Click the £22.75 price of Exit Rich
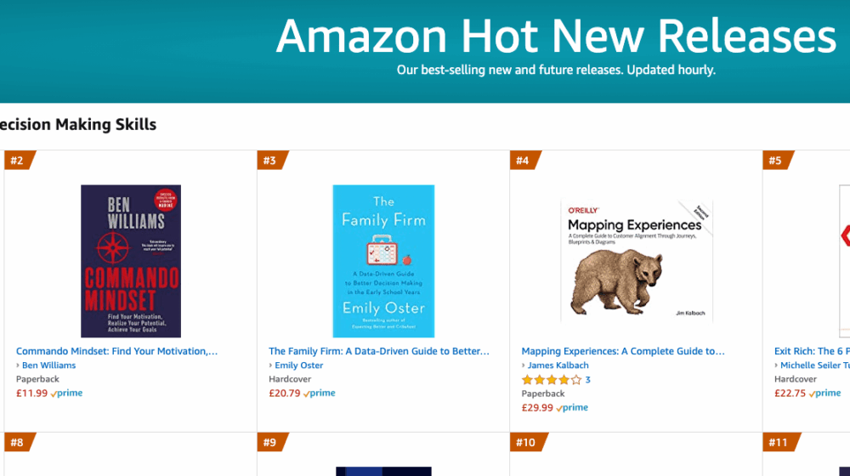Screen dimensions: 850x476 pos(790,394)
